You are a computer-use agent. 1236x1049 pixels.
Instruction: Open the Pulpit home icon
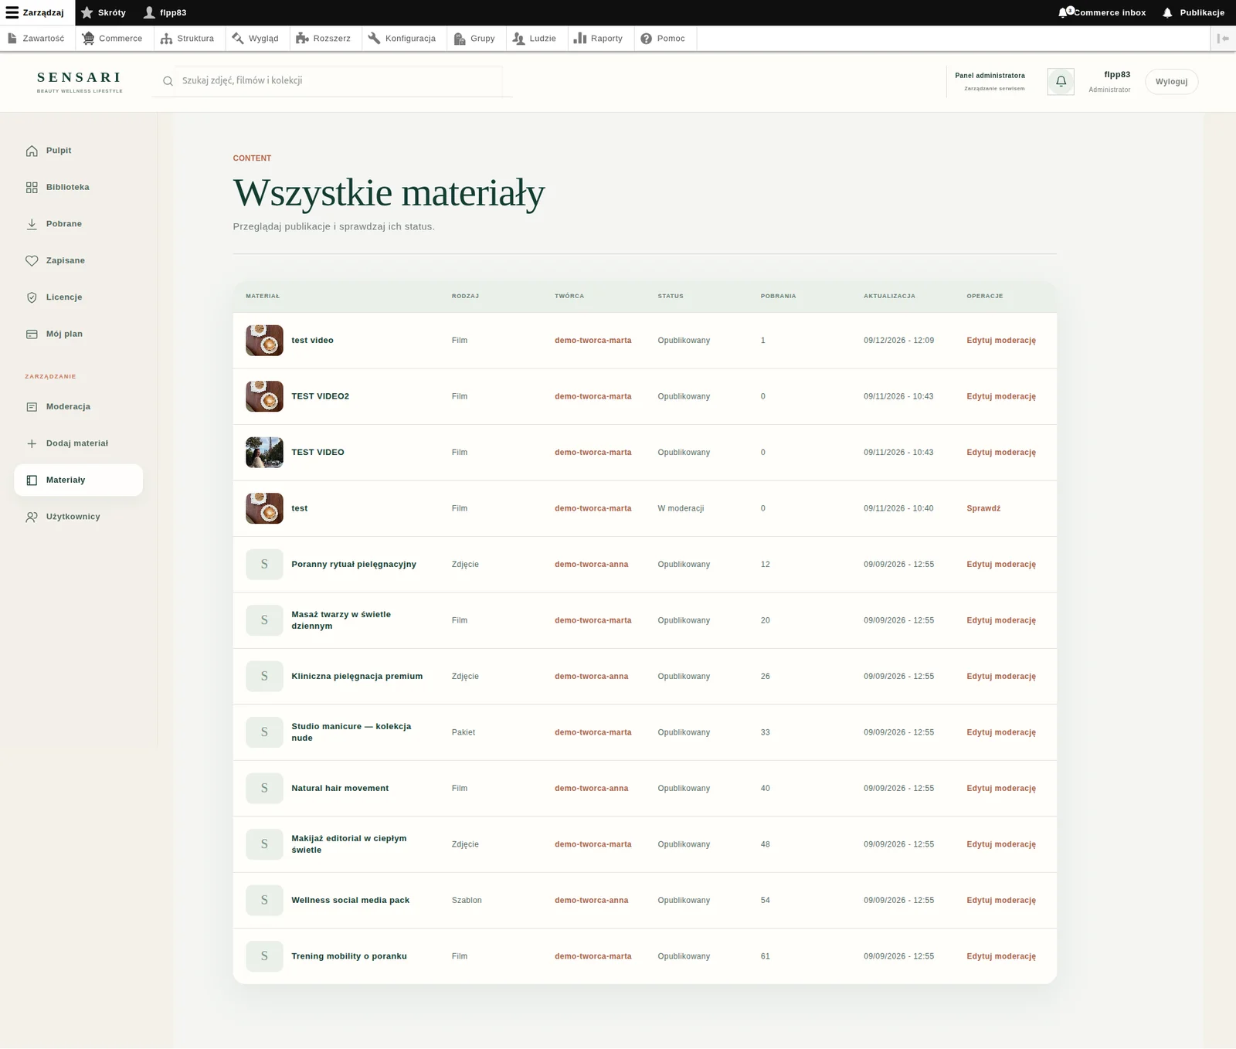[x=32, y=151]
